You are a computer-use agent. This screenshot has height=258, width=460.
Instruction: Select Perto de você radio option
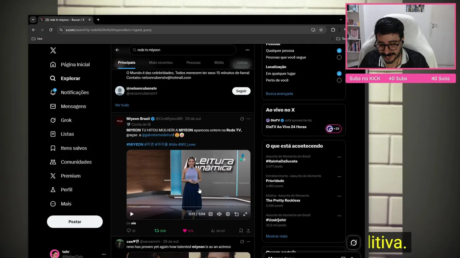pyautogui.click(x=339, y=80)
